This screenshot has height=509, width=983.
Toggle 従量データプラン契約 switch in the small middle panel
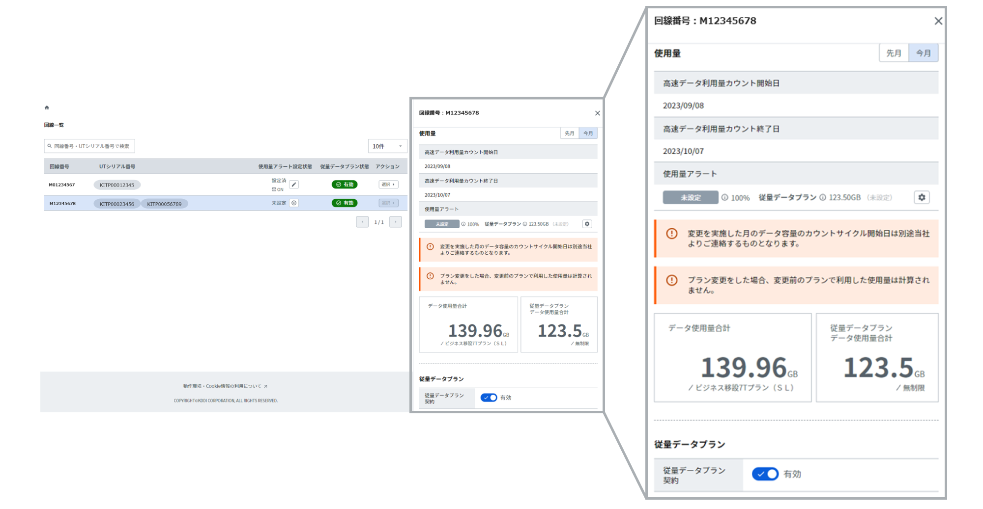click(489, 398)
